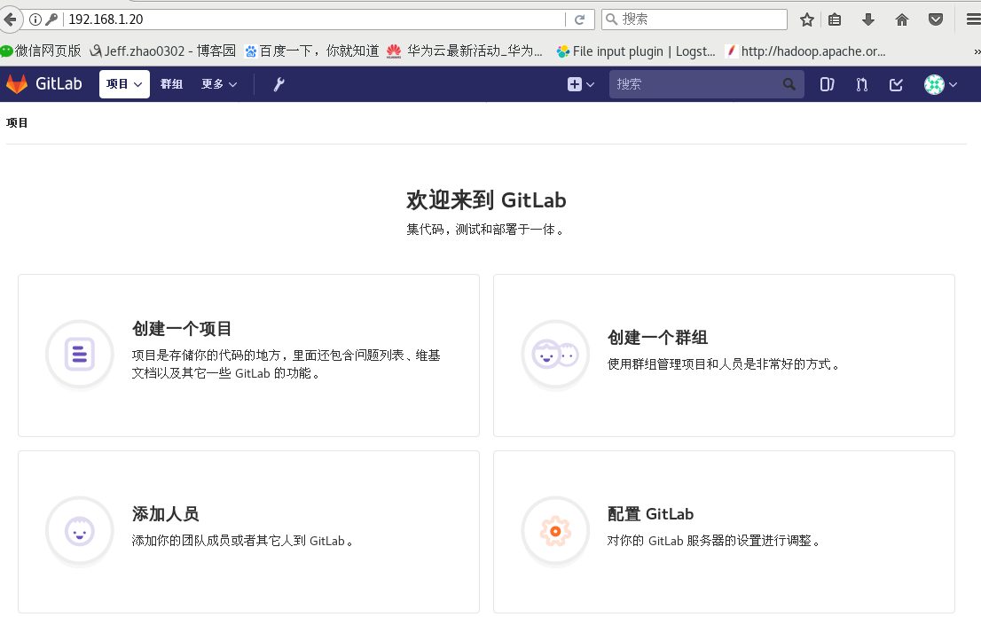Open the Jeff.zhao0302 博客园 bookmark
The height and width of the screenshot is (617, 981).
coord(163,51)
